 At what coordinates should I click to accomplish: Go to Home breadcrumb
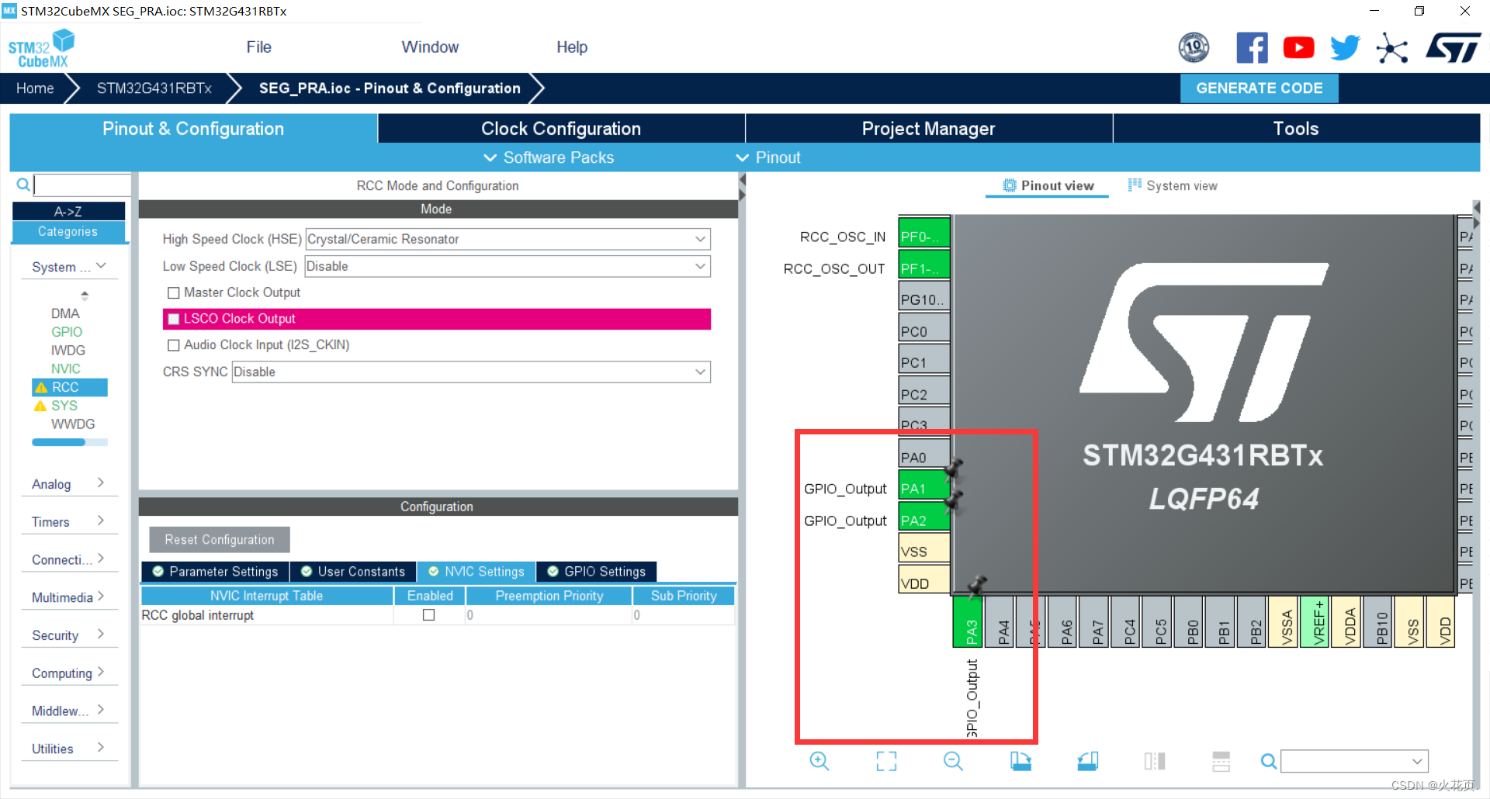pyautogui.click(x=35, y=88)
